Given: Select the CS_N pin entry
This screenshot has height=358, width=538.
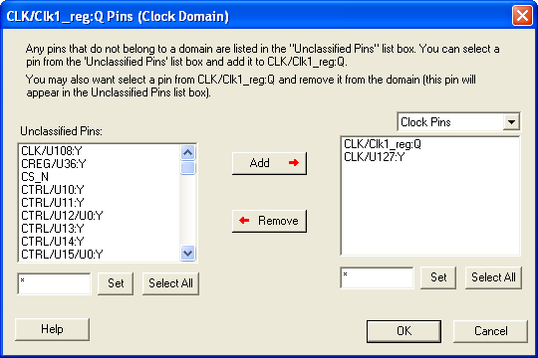Looking at the screenshot, I should 35,177.
